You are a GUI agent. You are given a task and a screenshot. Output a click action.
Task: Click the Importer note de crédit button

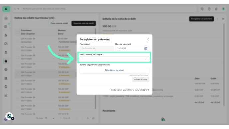[84, 23]
